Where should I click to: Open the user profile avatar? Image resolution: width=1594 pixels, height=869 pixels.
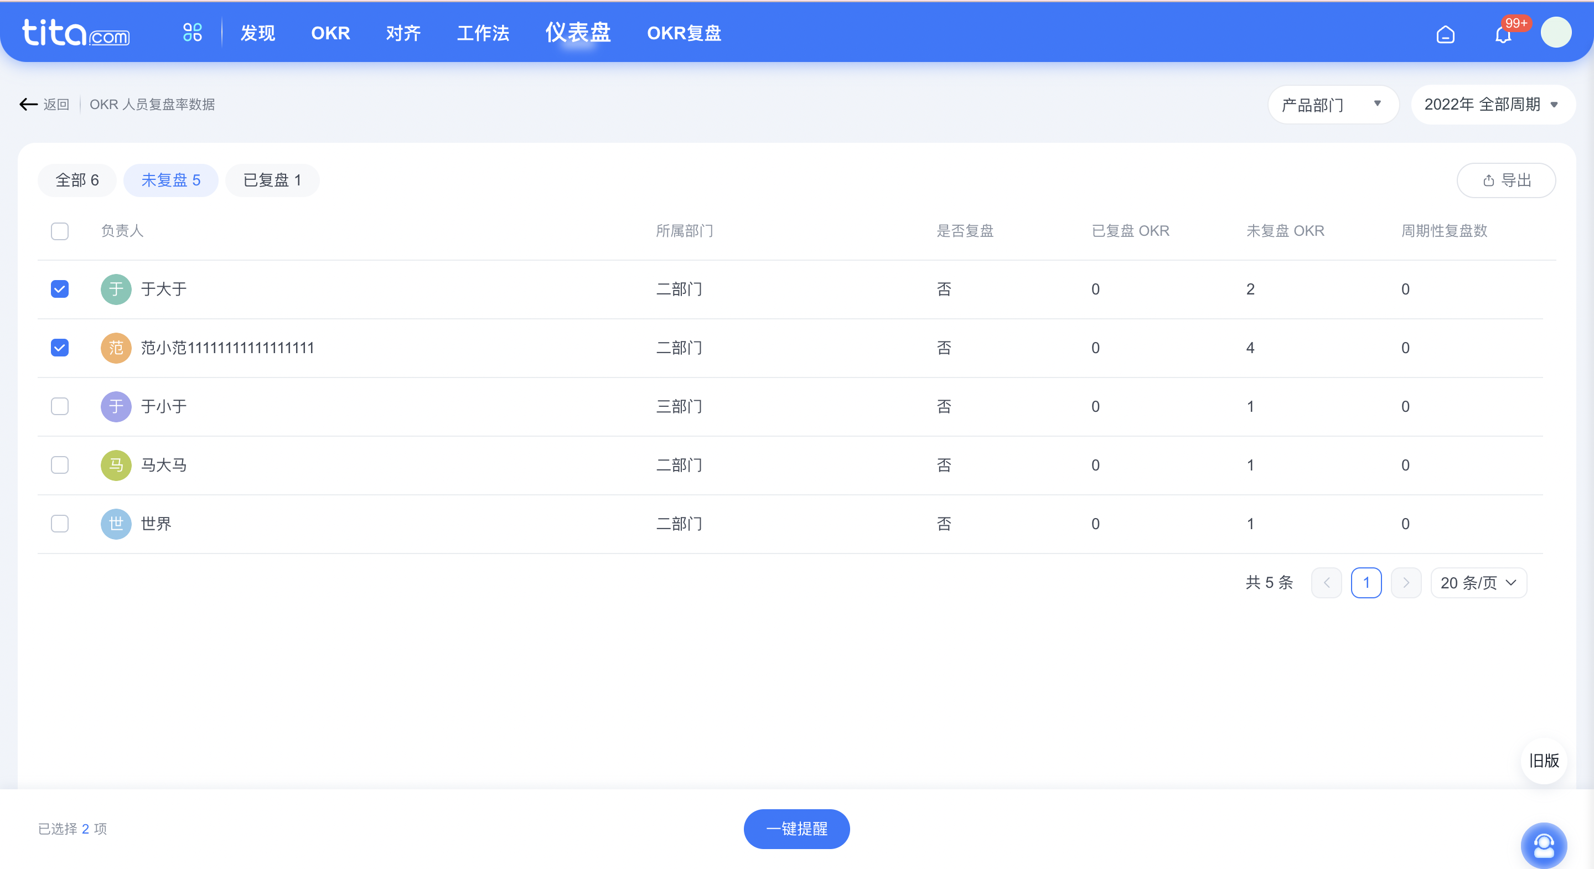[1556, 32]
